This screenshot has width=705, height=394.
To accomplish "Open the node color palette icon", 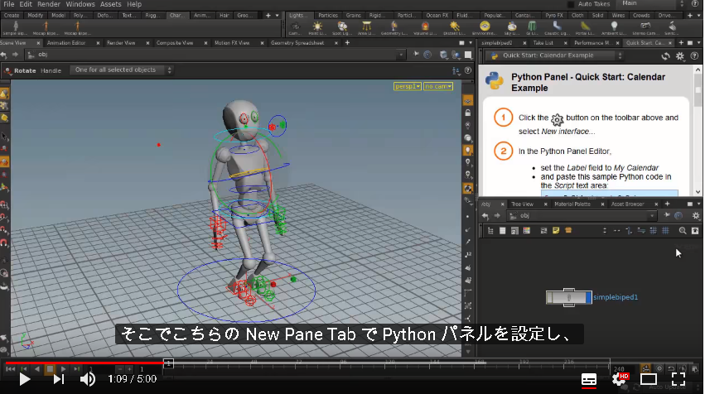I will pyautogui.click(x=527, y=230).
